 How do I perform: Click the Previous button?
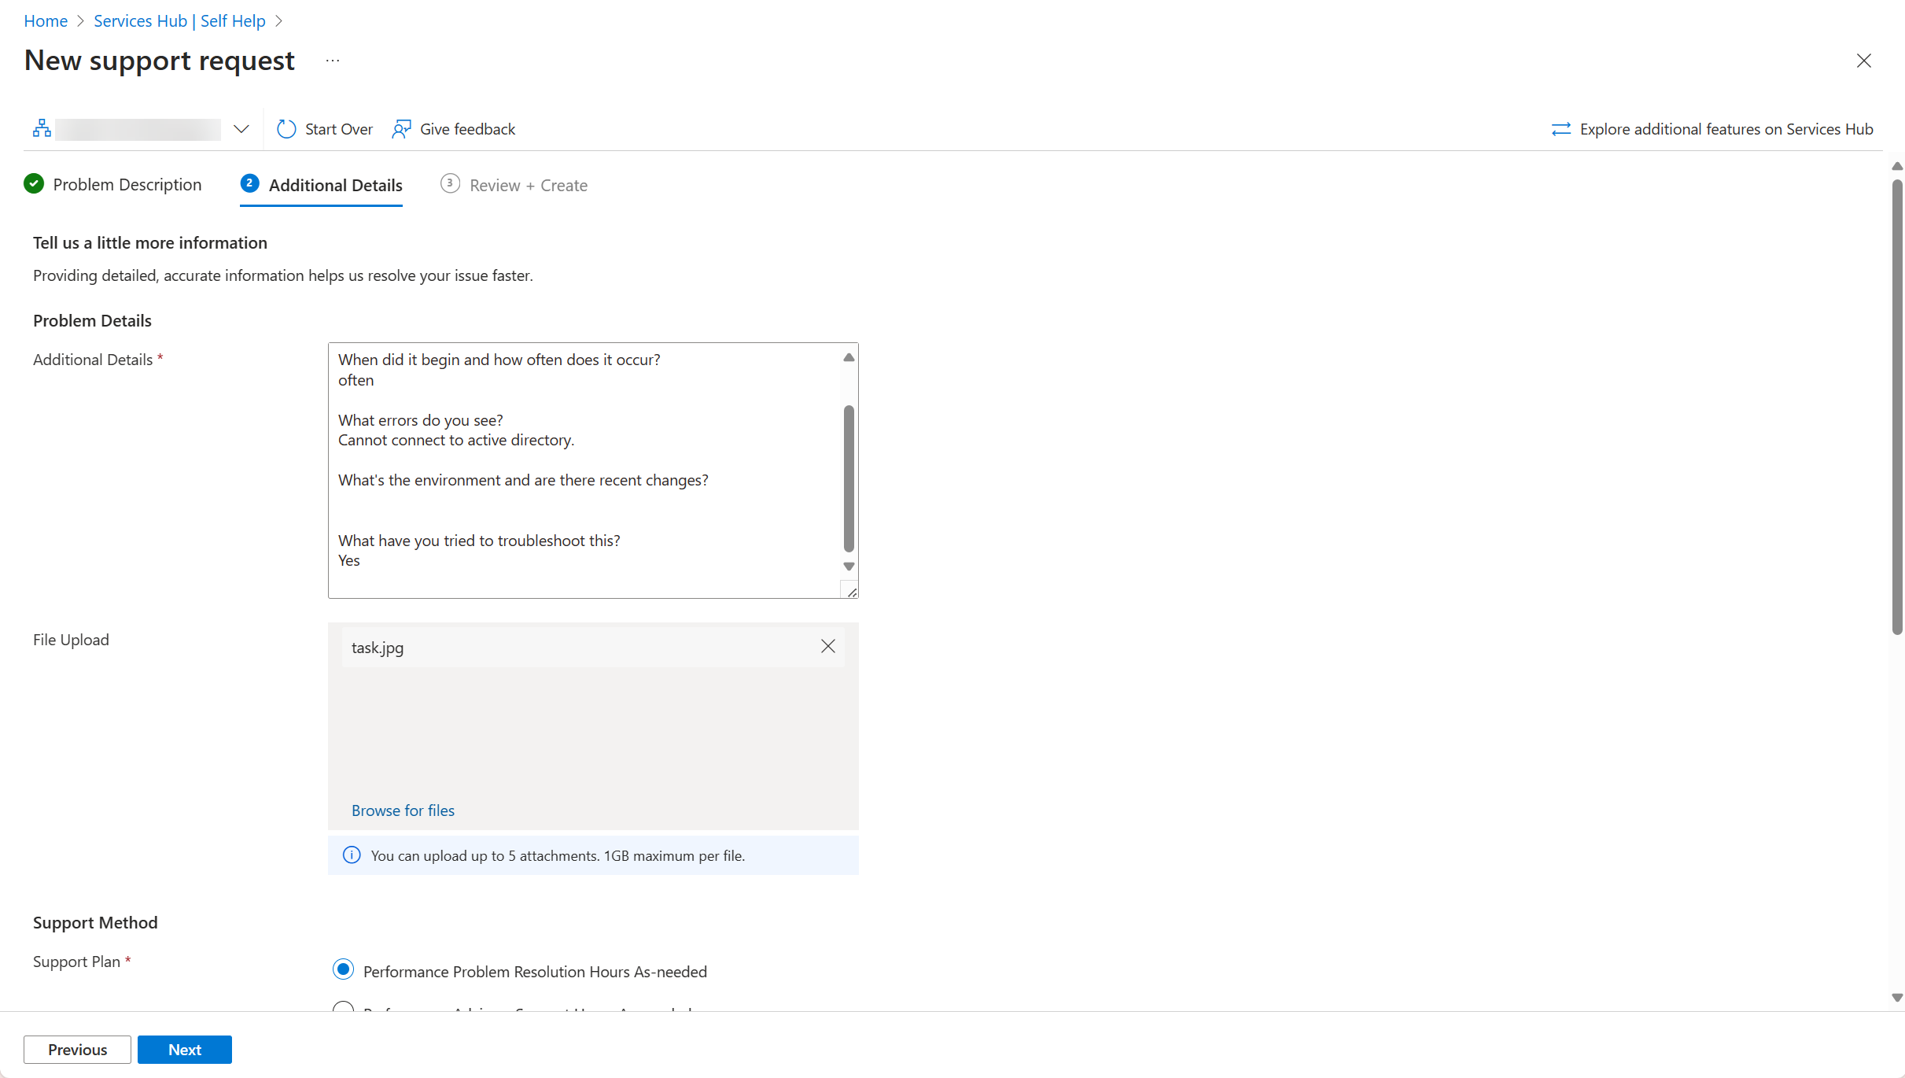coord(76,1049)
